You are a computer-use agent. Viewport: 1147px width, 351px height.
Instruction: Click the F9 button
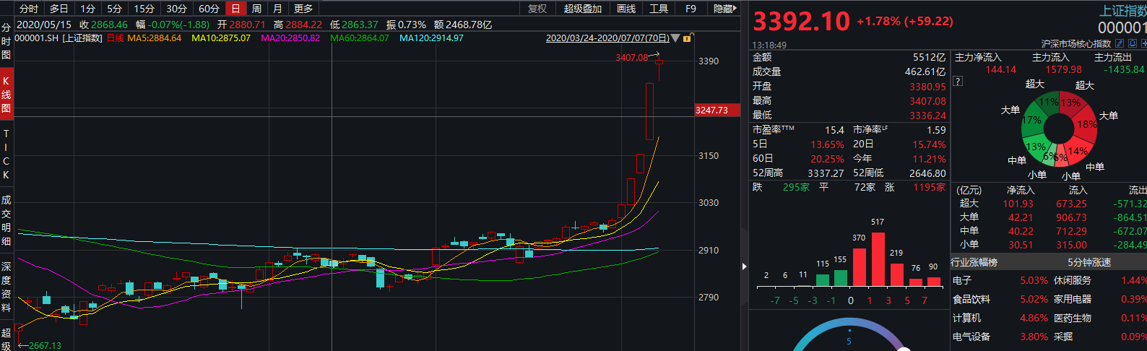tap(691, 9)
